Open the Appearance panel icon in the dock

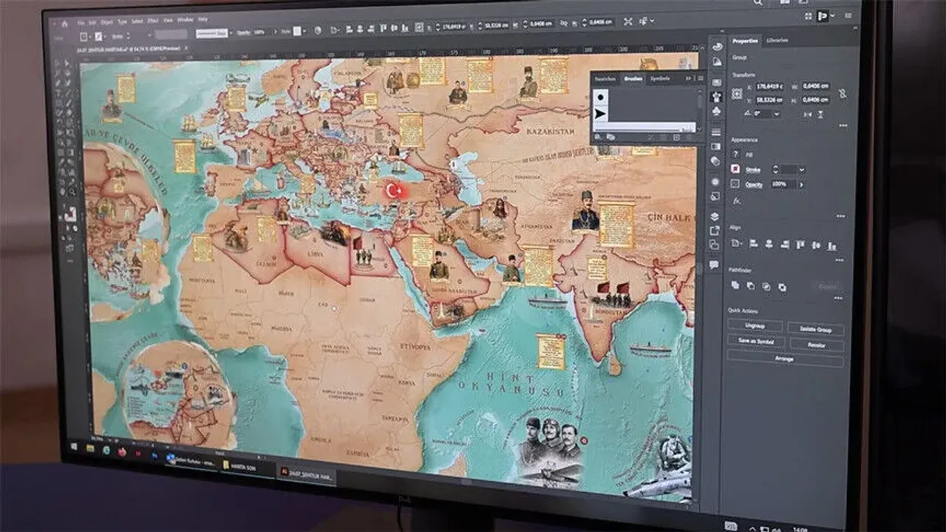point(715,181)
